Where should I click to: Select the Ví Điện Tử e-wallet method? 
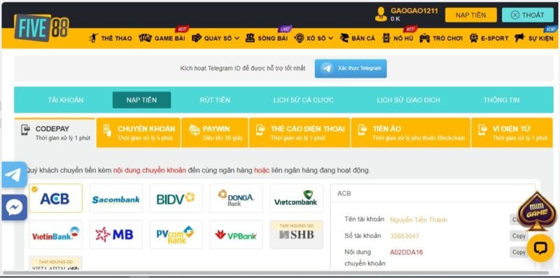[512, 132]
